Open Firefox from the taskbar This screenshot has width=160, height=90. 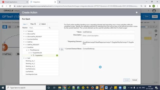(x=92, y=87)
